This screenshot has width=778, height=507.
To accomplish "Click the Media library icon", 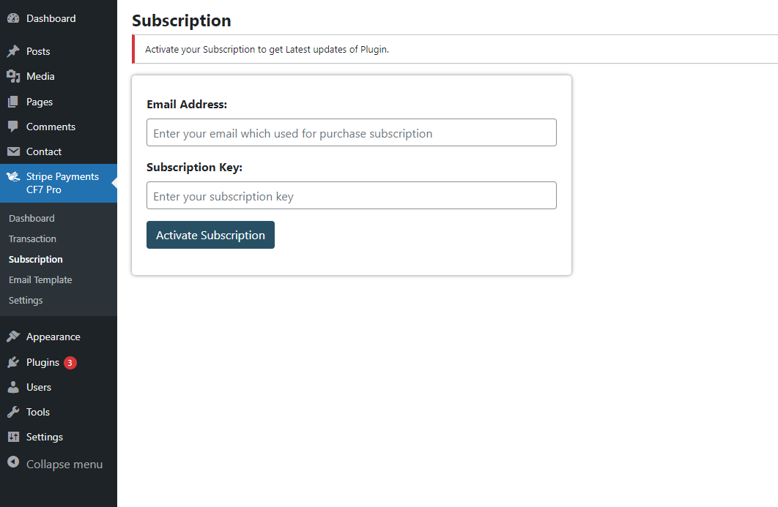I will click(13, 76).
